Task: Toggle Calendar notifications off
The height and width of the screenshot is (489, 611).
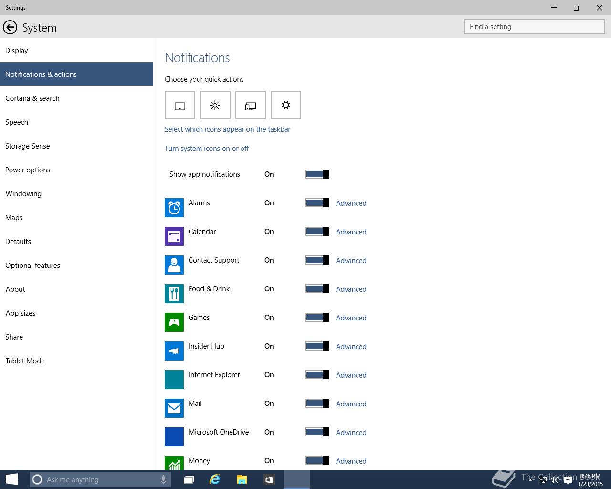Action: pos(317,232)
